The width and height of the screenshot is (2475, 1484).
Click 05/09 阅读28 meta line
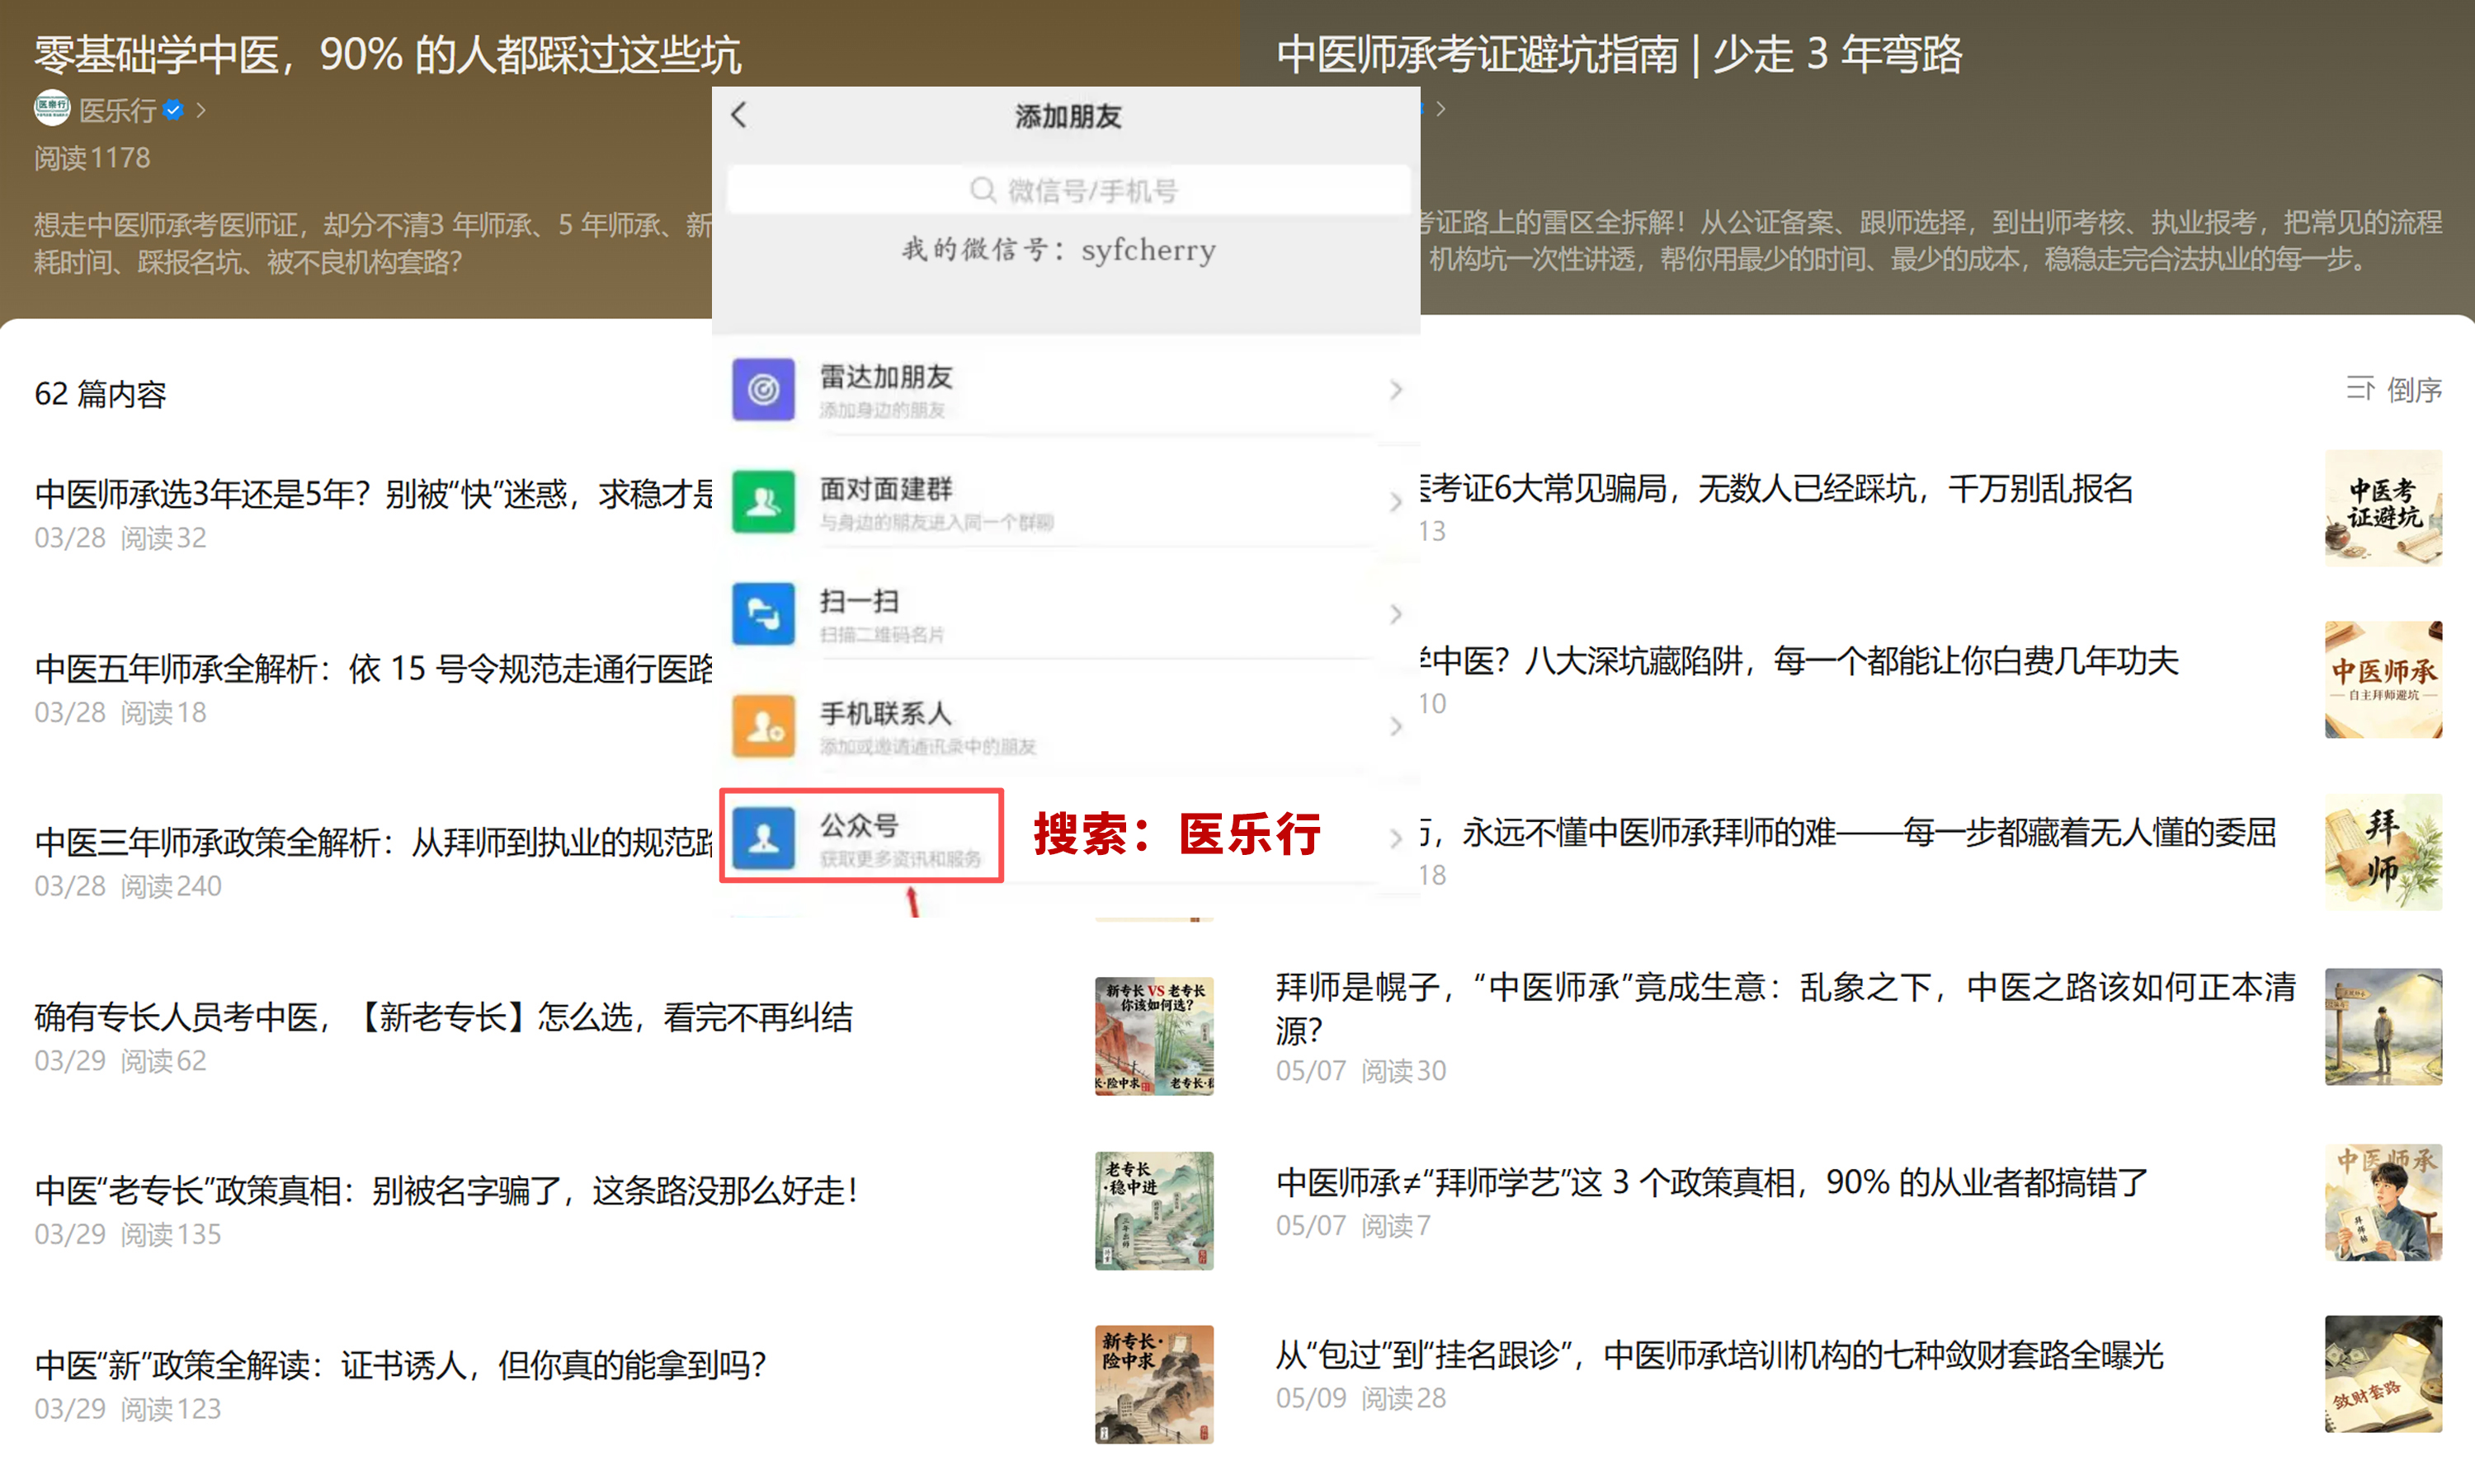point(1360,1398)
